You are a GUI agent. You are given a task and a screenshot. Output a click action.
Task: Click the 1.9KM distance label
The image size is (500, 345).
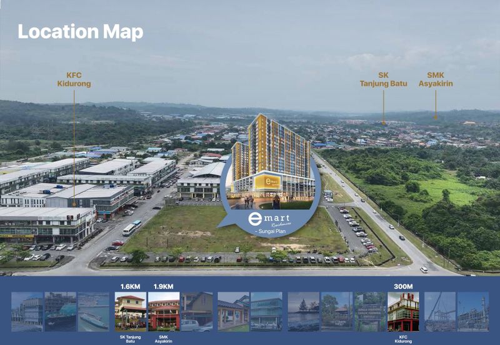[163, 287]
